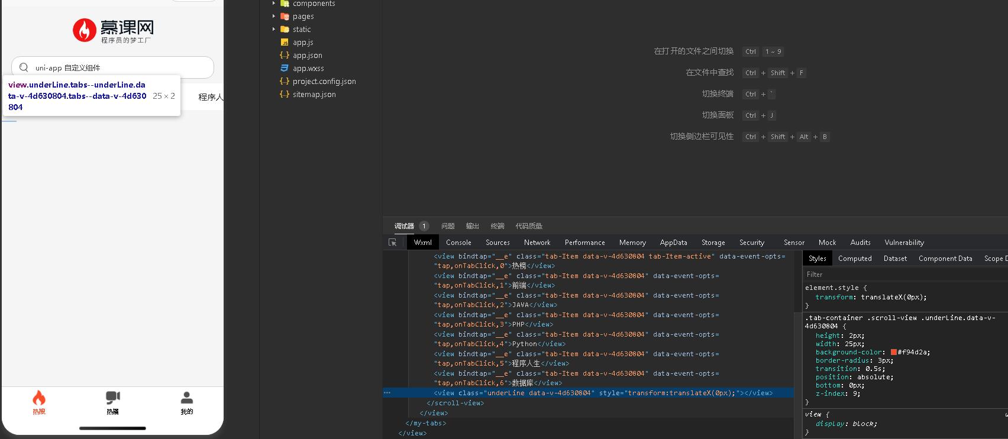Click the ellipsis beside the underLine row
This screenshot has height=439, width=1008.
pyautogui.click(x=387, y=393)
